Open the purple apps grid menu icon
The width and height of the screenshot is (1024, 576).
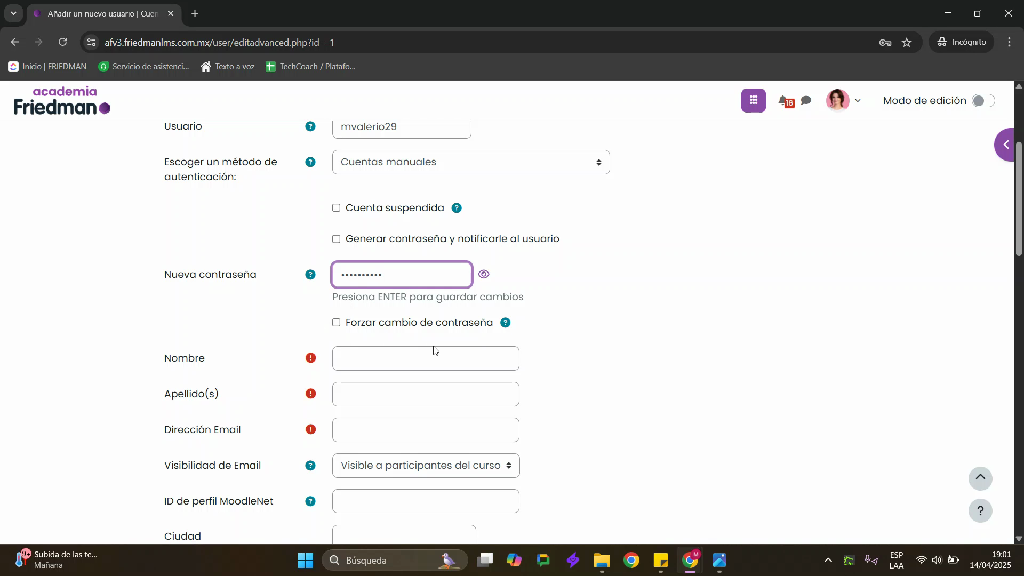[753, 100]
